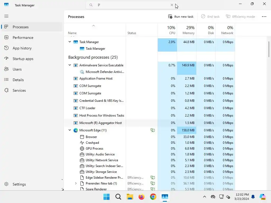Click the Microsoft Edge logo icon
This screenshot has height=203, width=271.
click(75, 130)
